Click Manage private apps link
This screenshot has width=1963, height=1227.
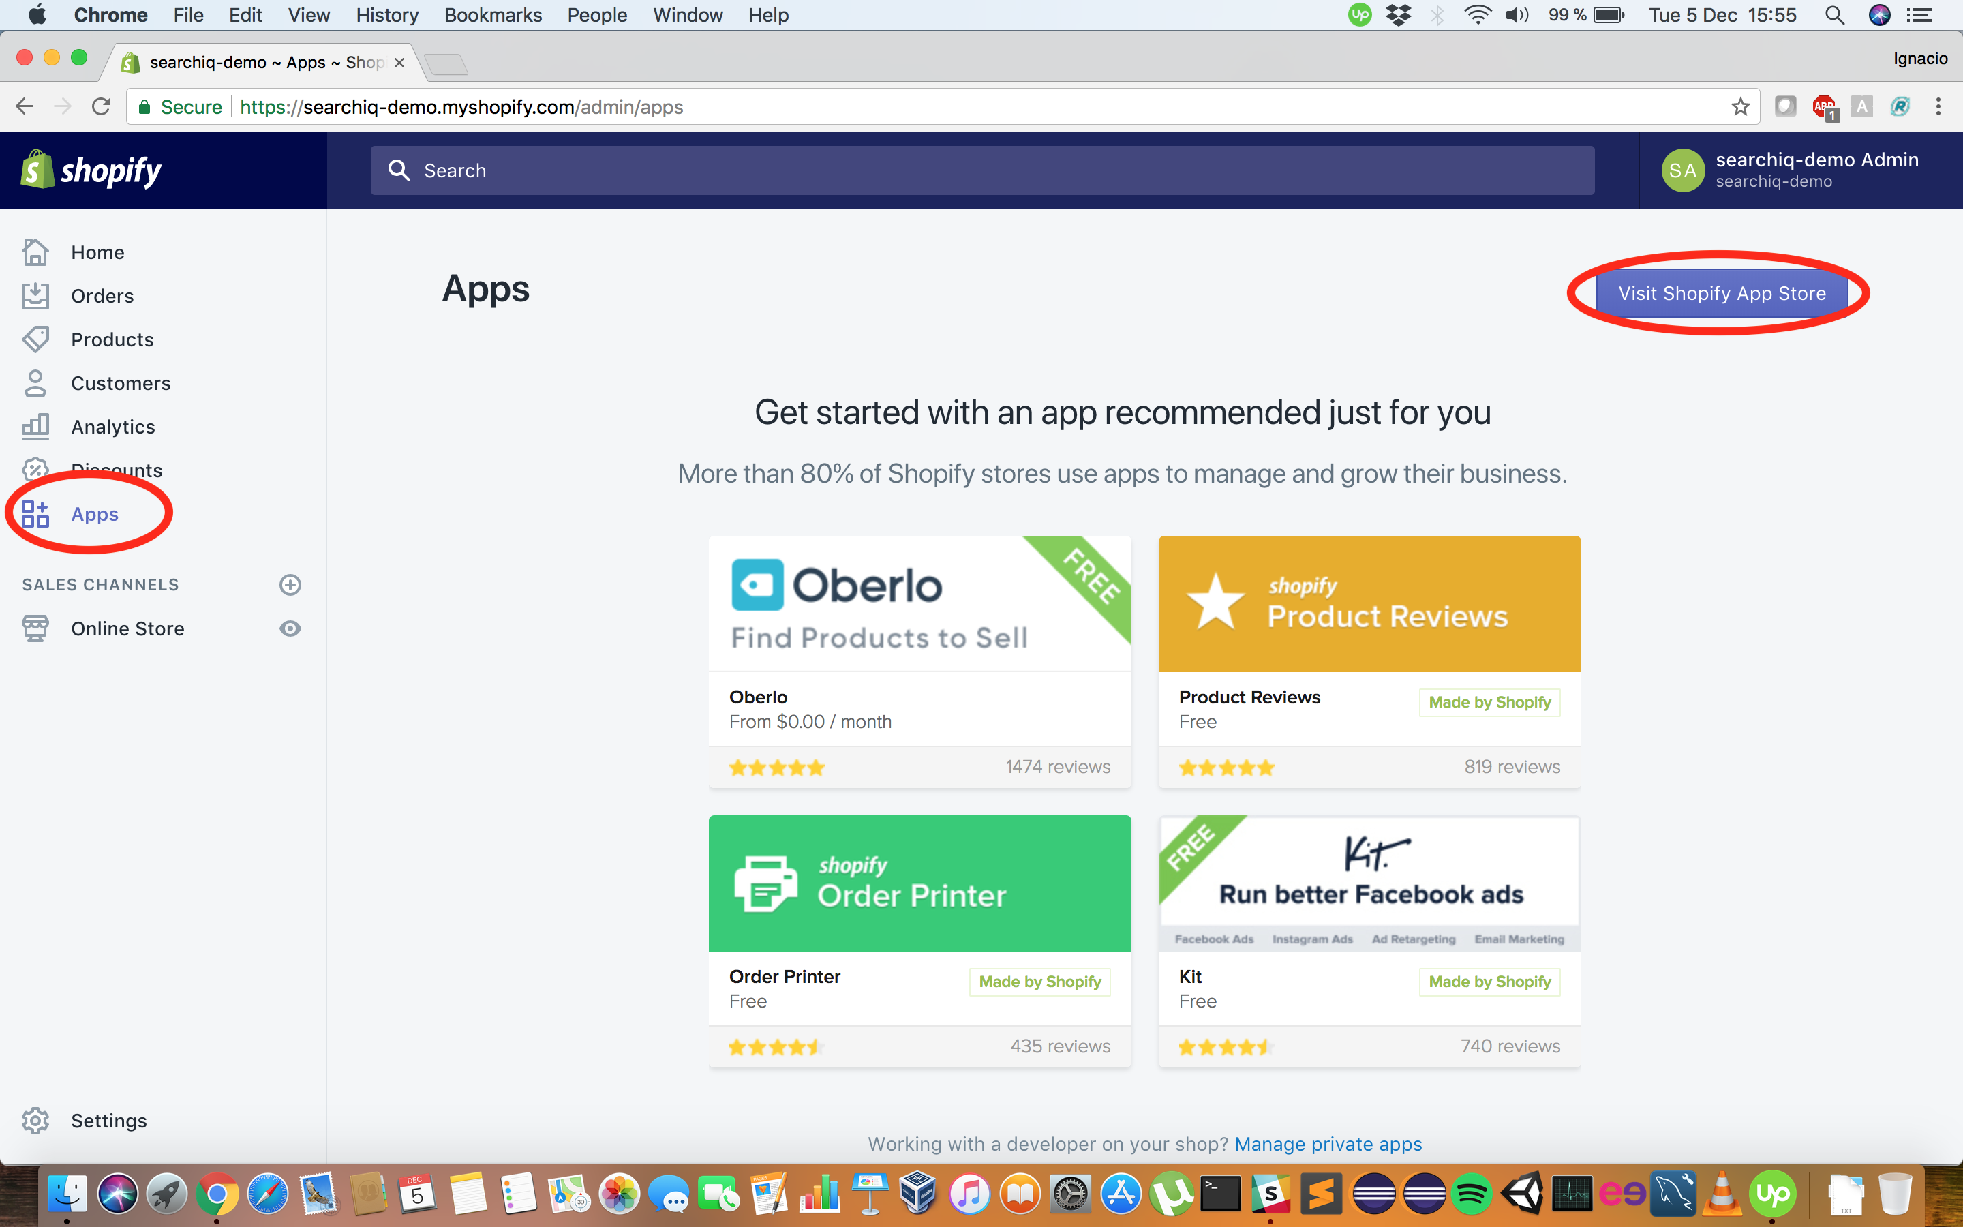(1328, 1143)
